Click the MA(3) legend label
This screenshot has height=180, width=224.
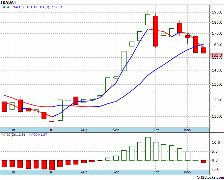(x=44, y=7)
